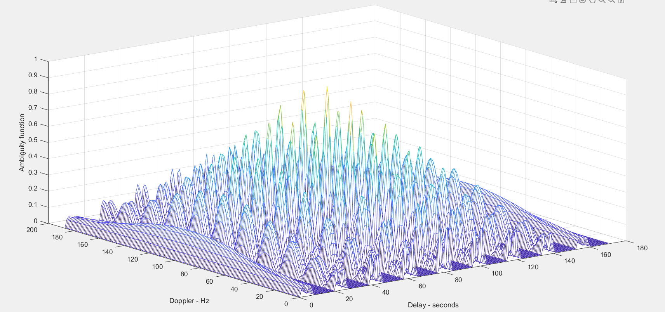Open the axes toolbar Export menu
The image size is (665, 312).
[554, 1]
